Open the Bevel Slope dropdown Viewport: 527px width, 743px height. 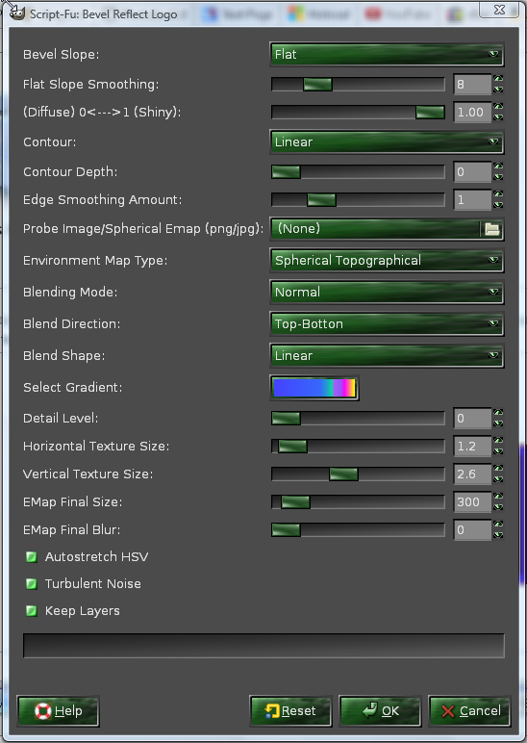click(387, 55)
